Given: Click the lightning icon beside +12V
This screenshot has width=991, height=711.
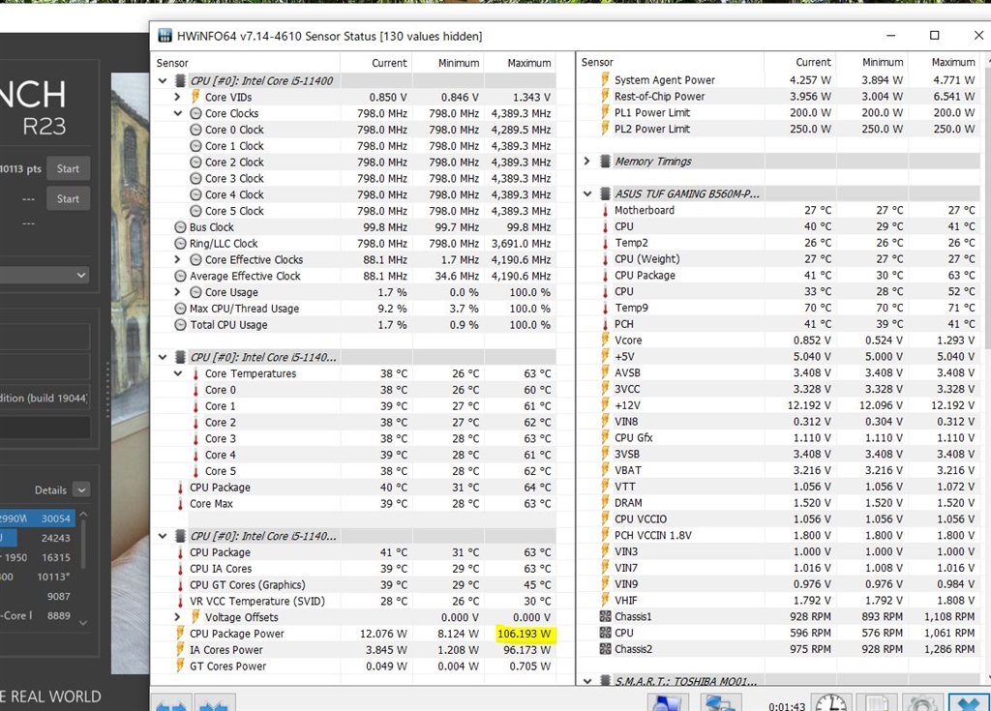Looking at the screenshot, I should coord(605,405).
